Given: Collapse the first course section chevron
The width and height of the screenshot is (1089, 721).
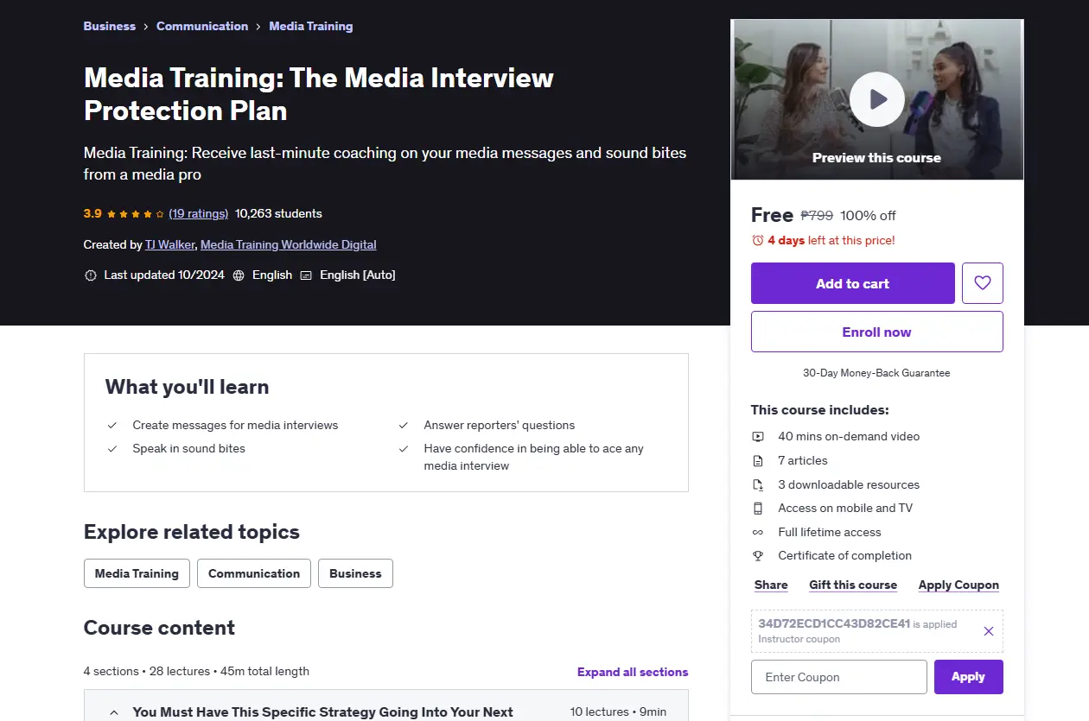Looking at the screenshot, I should (x=113, y=712).
